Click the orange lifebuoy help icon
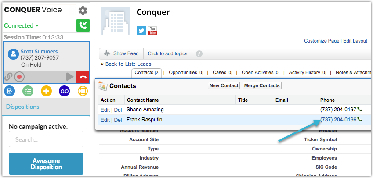The width and height of the screenshot is (373, 178). 83,91
